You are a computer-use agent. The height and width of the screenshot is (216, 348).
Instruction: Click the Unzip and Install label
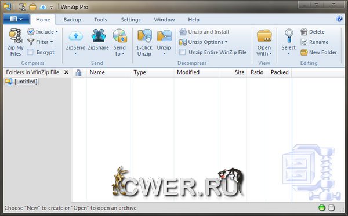(x=209, y=32)
